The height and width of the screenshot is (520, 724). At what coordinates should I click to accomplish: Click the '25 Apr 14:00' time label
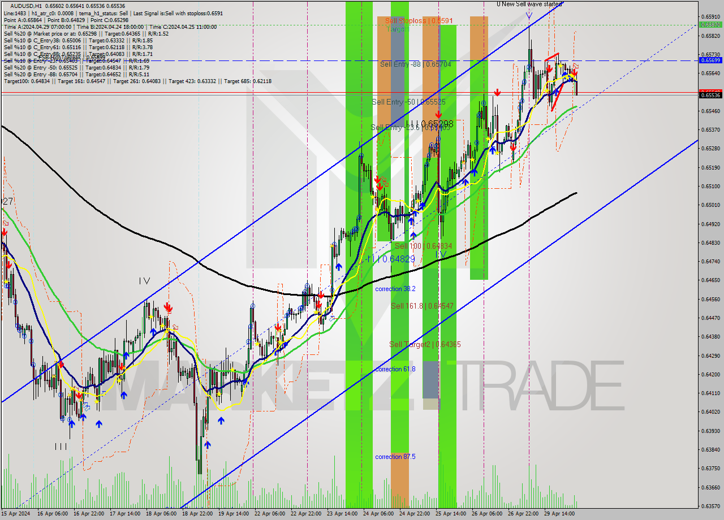pos(451,514)
